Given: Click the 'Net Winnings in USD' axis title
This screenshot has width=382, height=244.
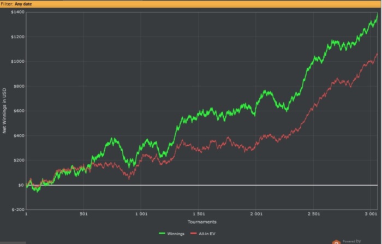Looking at the screenshot, I should point(4,111).
